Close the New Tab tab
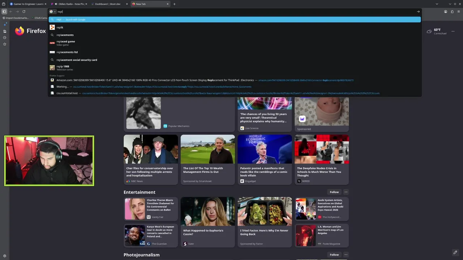This screenshot has width=463, height=260. 167,4
